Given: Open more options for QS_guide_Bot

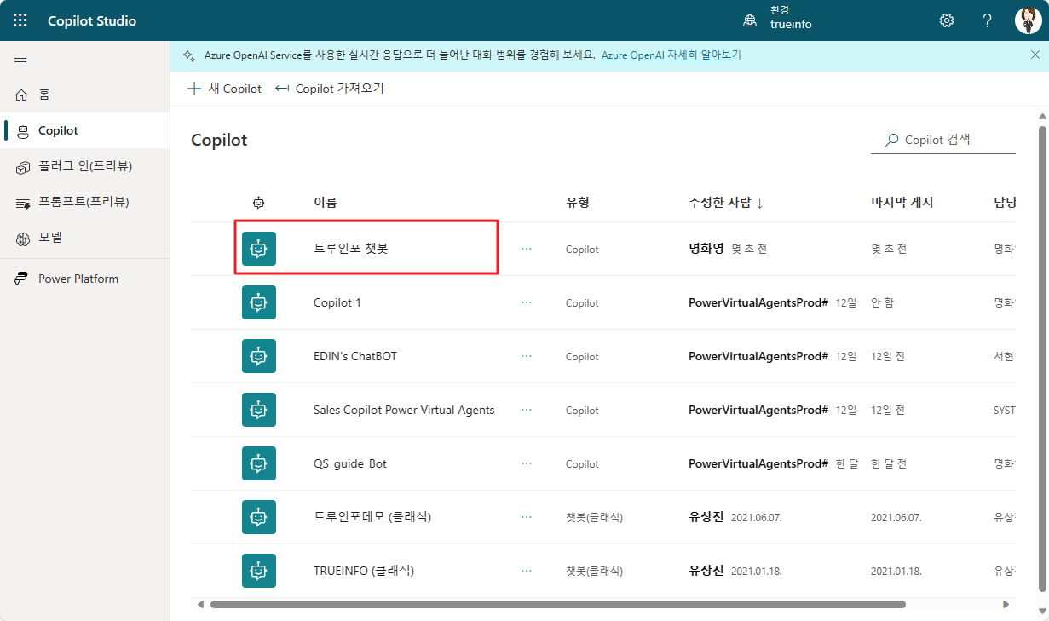Looking at the screenshot, I should pyautogui.click(x=527, y=463).
